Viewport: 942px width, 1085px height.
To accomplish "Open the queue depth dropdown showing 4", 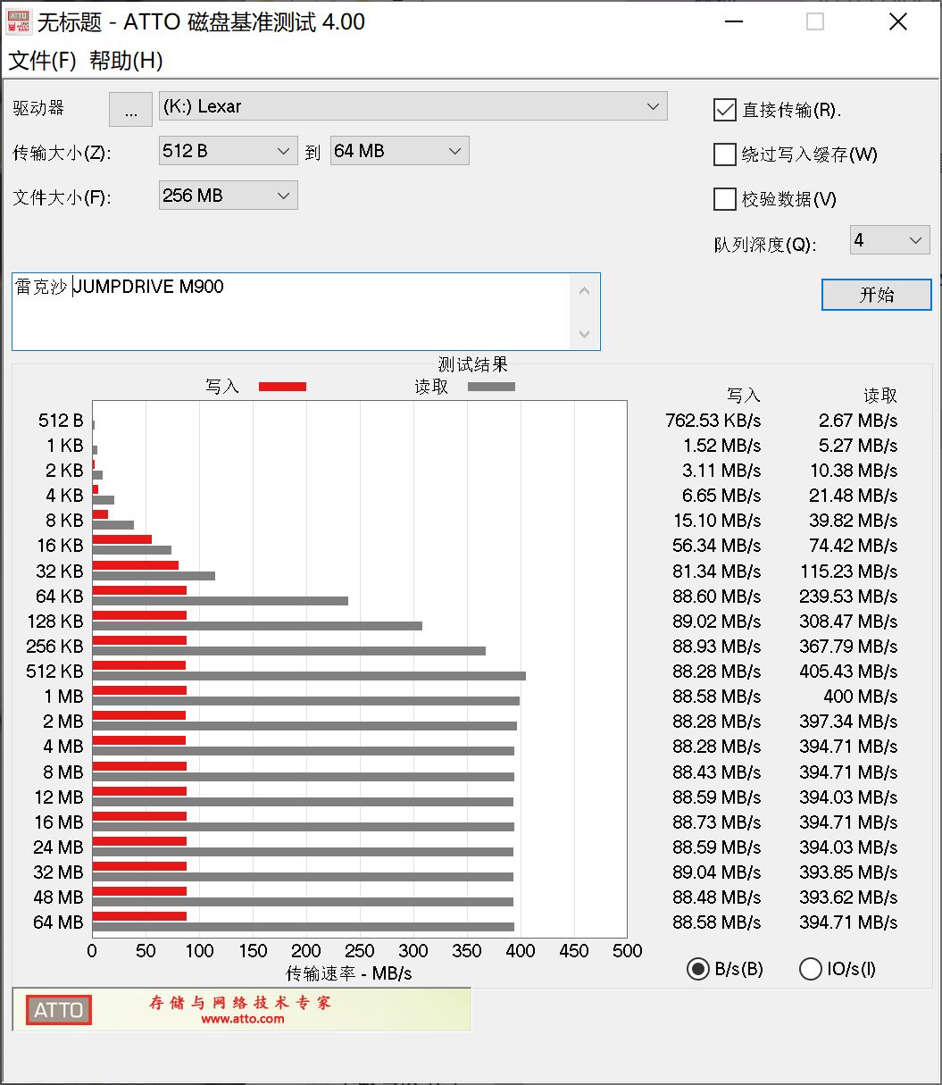I will pyautogui.click(x=889, y=240).
